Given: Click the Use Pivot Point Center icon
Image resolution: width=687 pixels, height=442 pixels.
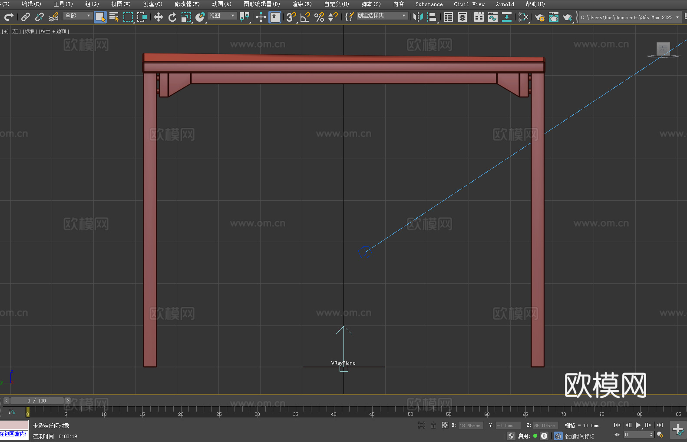Looking at the screenshot, I should [244, 17].
